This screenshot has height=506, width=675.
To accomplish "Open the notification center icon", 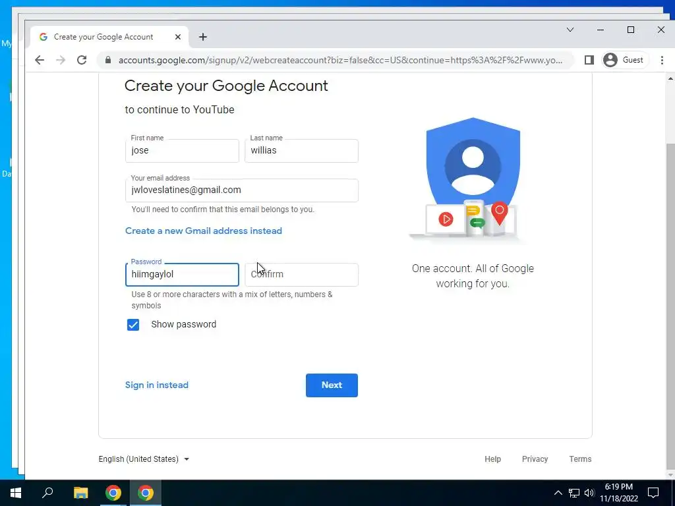I will (653, 493).
